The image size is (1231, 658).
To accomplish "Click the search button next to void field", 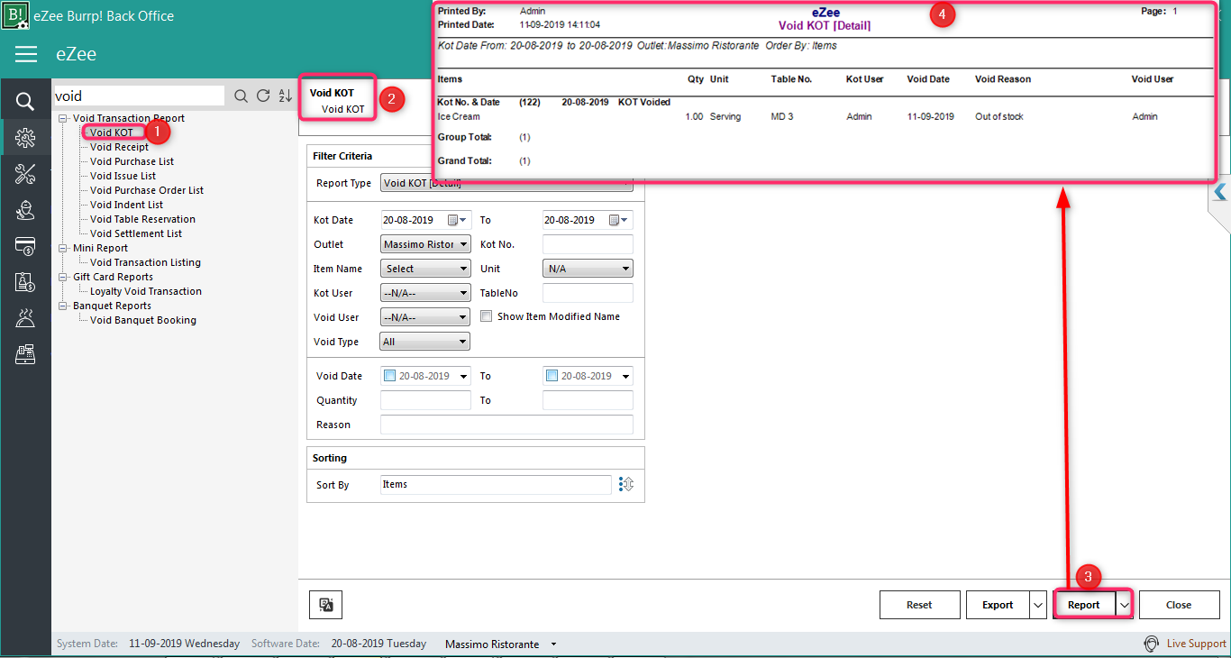I will tap(241, 96).
